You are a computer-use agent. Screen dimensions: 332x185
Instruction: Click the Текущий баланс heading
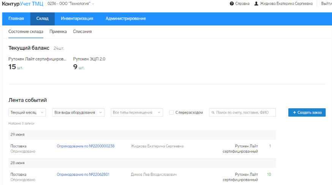pos(29,48)
